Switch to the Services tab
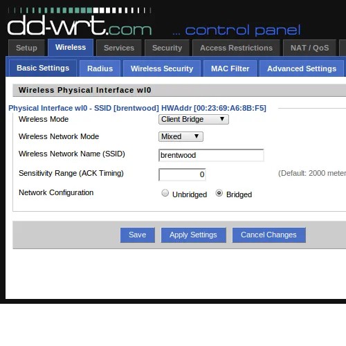 pyautogui.click(x=119, y=48)
